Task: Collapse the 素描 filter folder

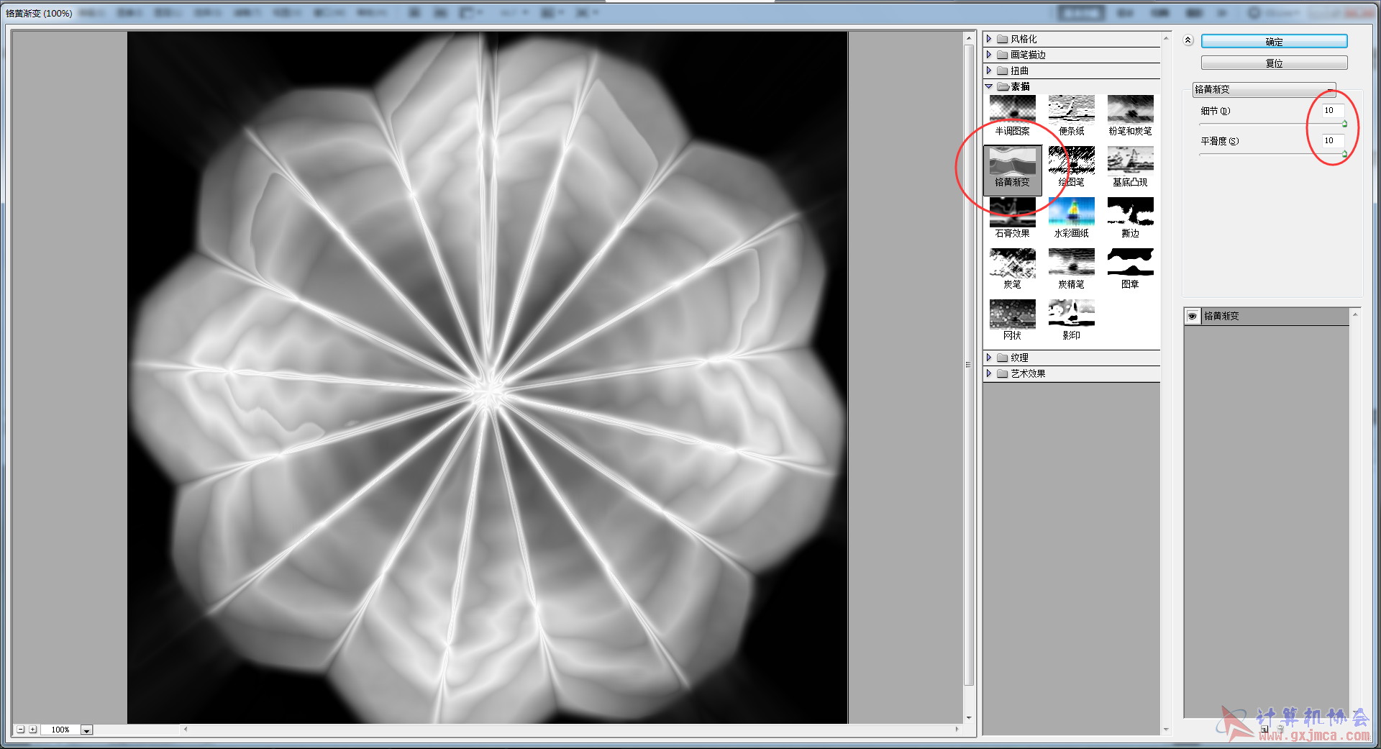Action: click(989, 86)
